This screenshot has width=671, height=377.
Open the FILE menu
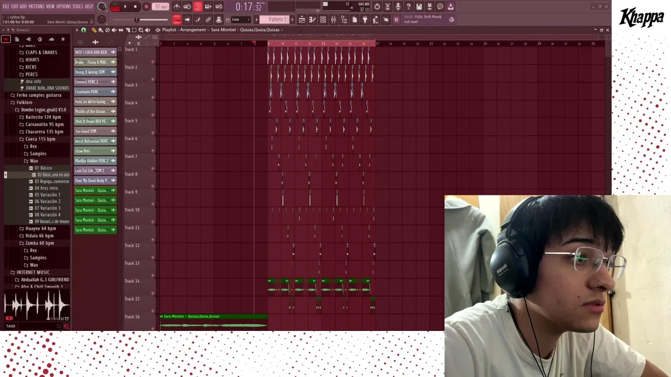coord(6,6)
